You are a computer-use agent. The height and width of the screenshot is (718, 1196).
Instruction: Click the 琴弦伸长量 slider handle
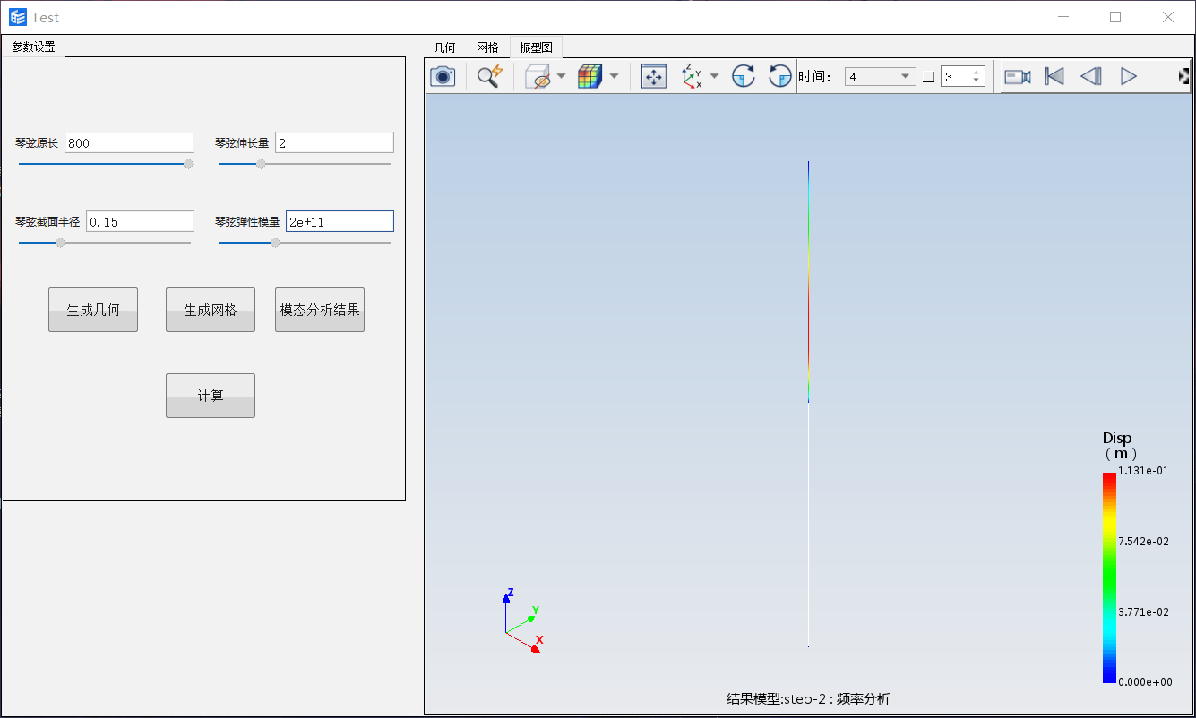261,164
